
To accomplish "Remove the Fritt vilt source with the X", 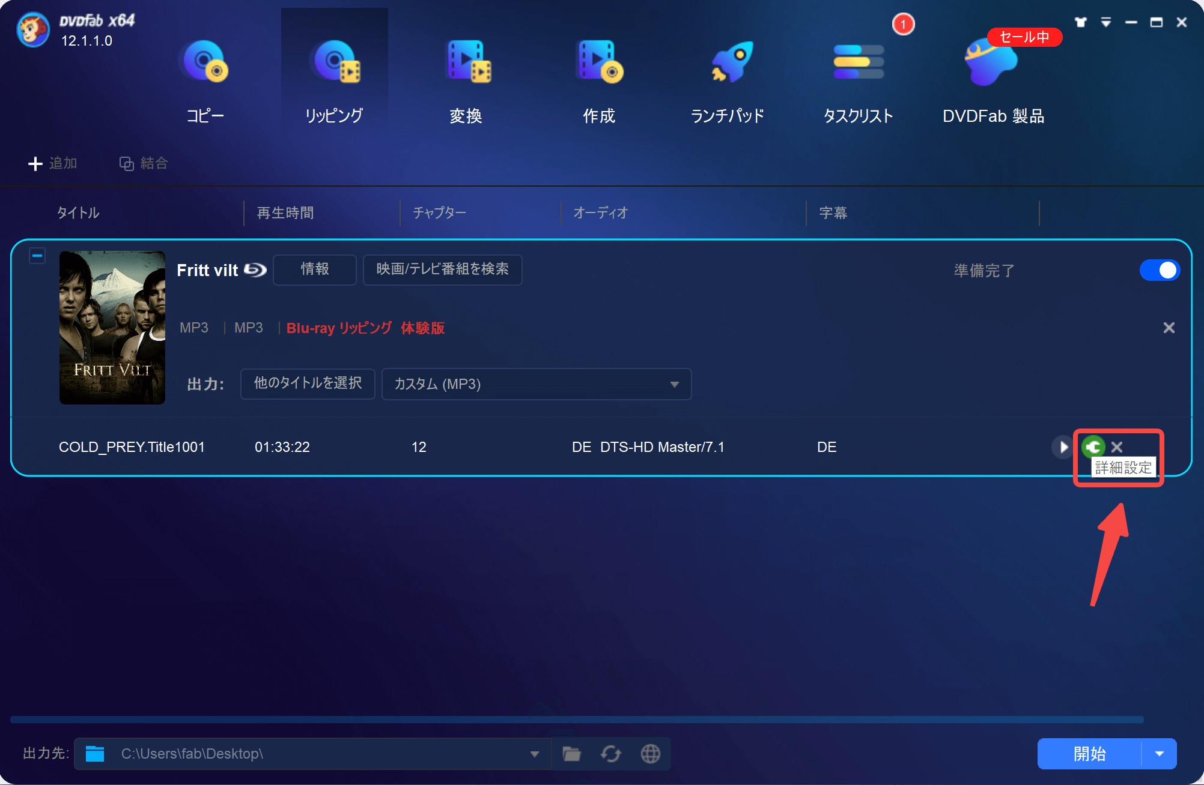I will (x=1169, y=328).
